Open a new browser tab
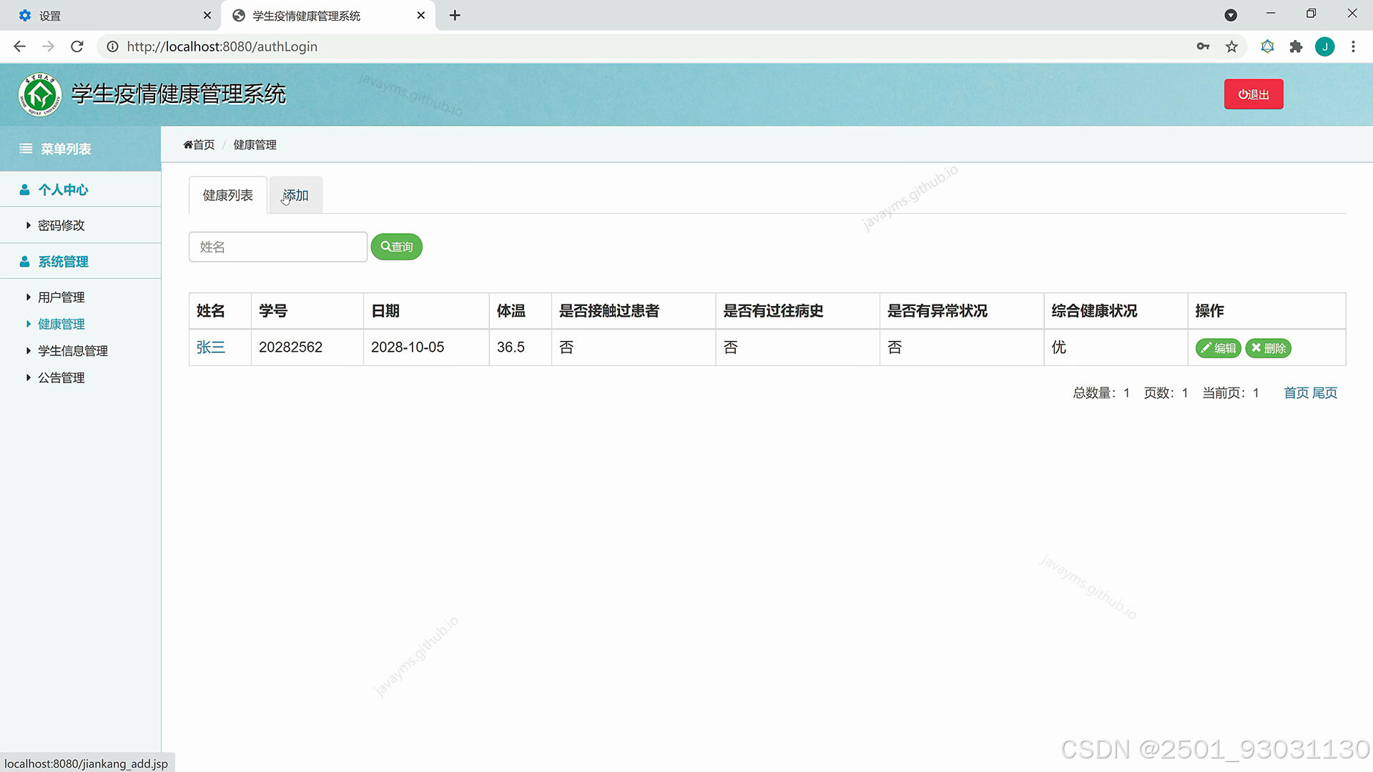The image size is (1373, 772). click(x=455, y=15)
